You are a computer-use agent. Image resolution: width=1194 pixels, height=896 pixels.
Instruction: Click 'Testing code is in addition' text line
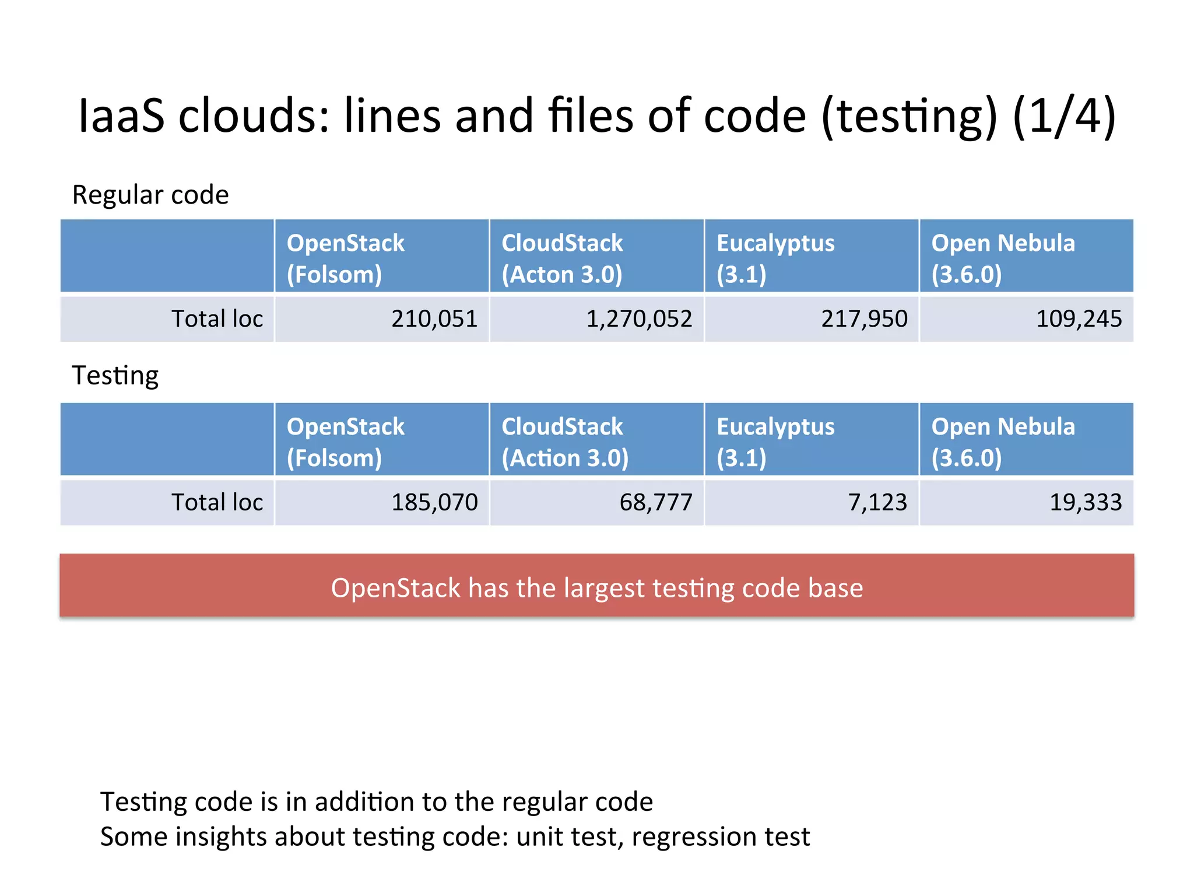click(x=376, y=801)
